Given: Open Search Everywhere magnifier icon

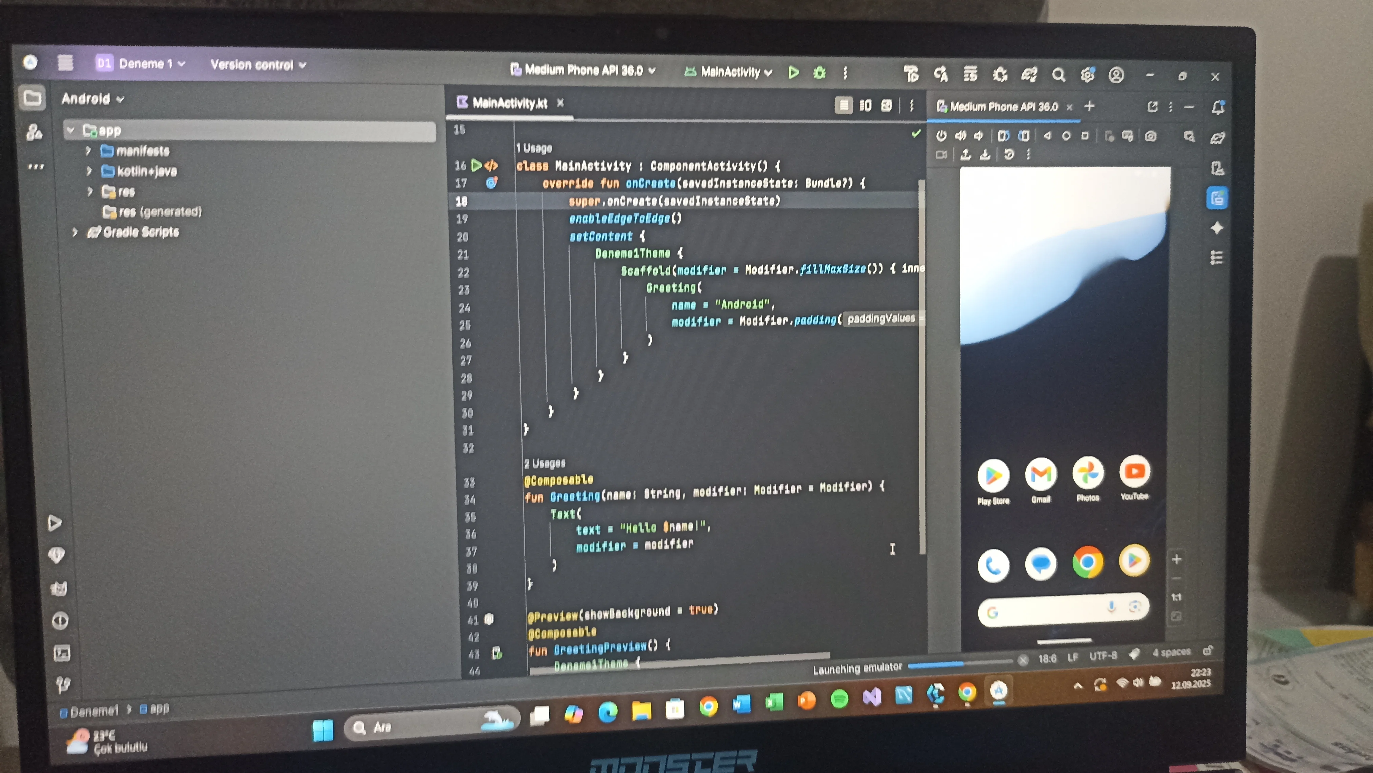Looking at the screenshot, I should click(1059, 75).
